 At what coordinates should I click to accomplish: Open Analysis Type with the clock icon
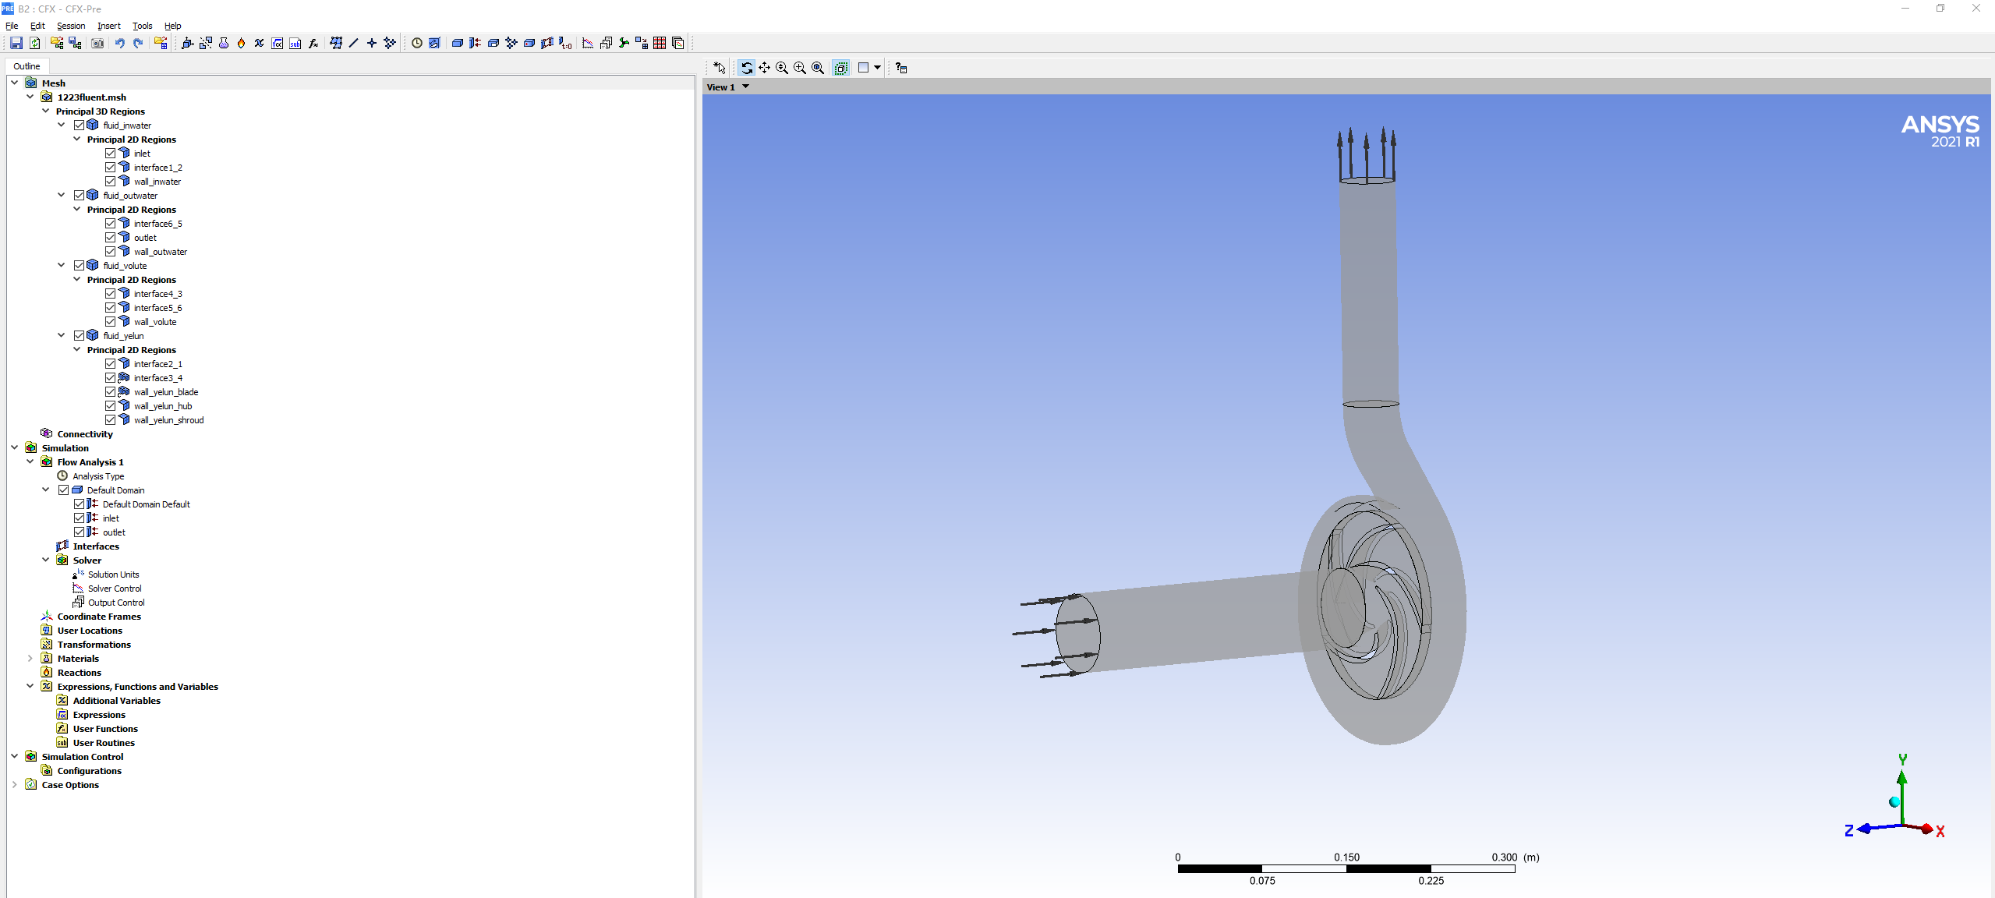point(417,44)
